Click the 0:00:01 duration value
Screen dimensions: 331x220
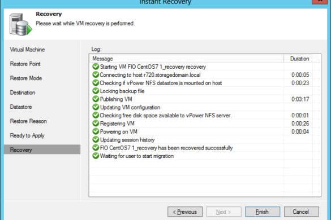click(x=300, y=116)
